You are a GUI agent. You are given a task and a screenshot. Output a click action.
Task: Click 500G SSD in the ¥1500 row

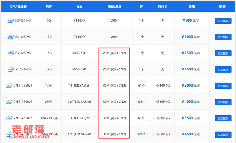point(79,69)
